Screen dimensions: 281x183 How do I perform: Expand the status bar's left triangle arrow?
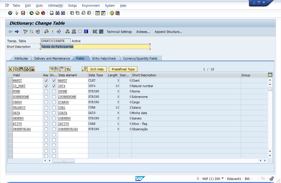click(x=198, y=178)
